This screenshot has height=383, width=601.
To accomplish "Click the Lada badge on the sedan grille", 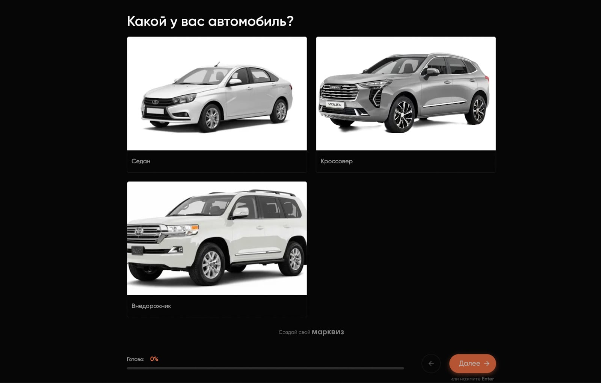I will 155,102.
